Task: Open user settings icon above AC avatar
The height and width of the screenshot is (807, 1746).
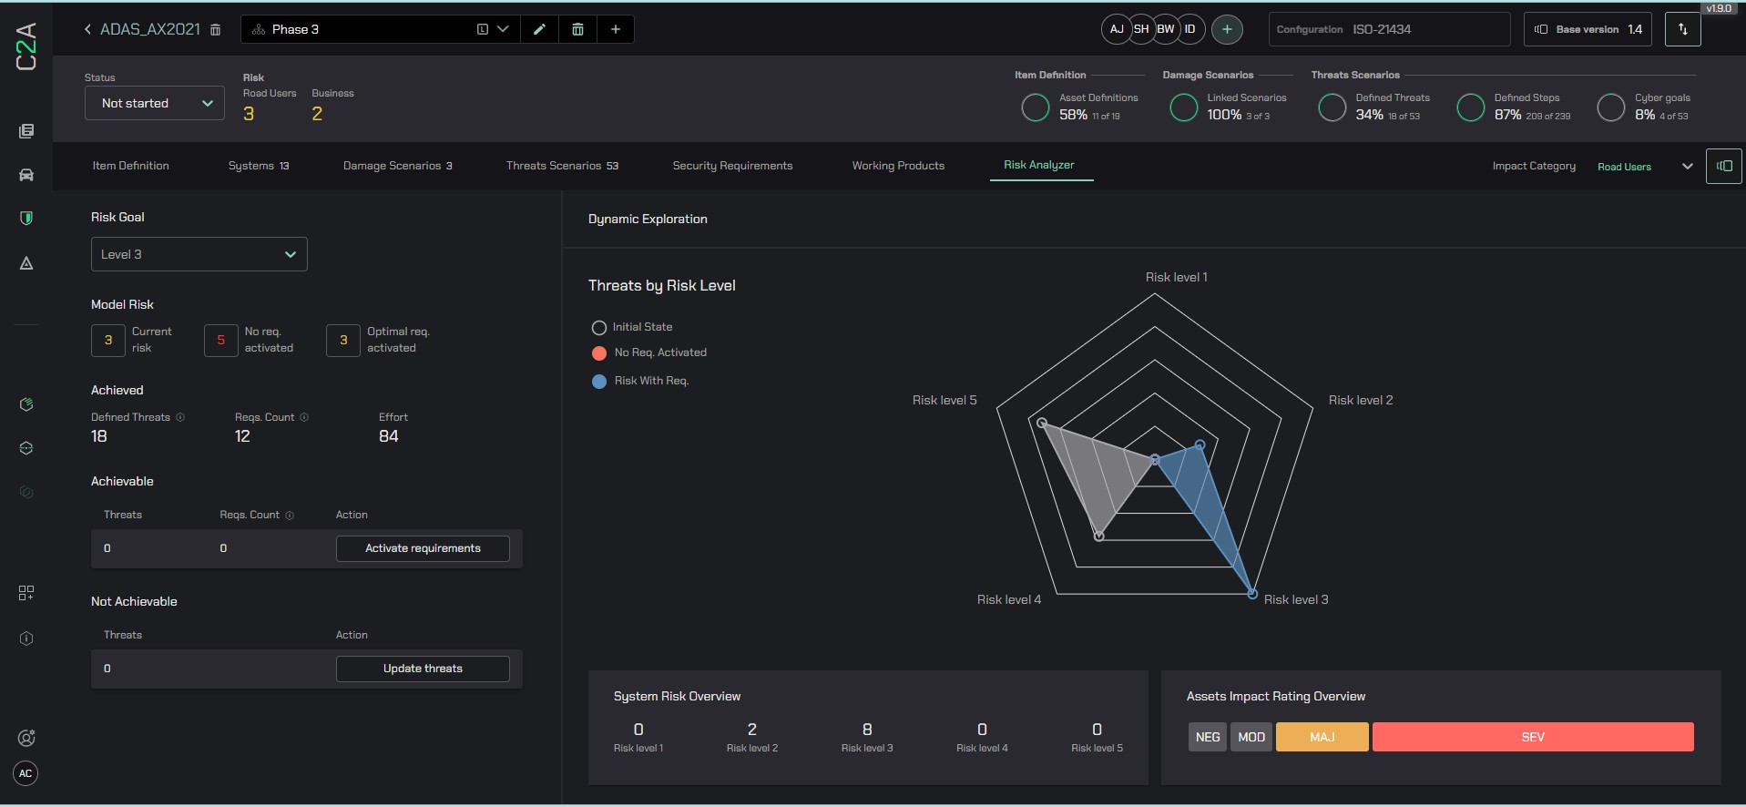Action: coord(26,738)
